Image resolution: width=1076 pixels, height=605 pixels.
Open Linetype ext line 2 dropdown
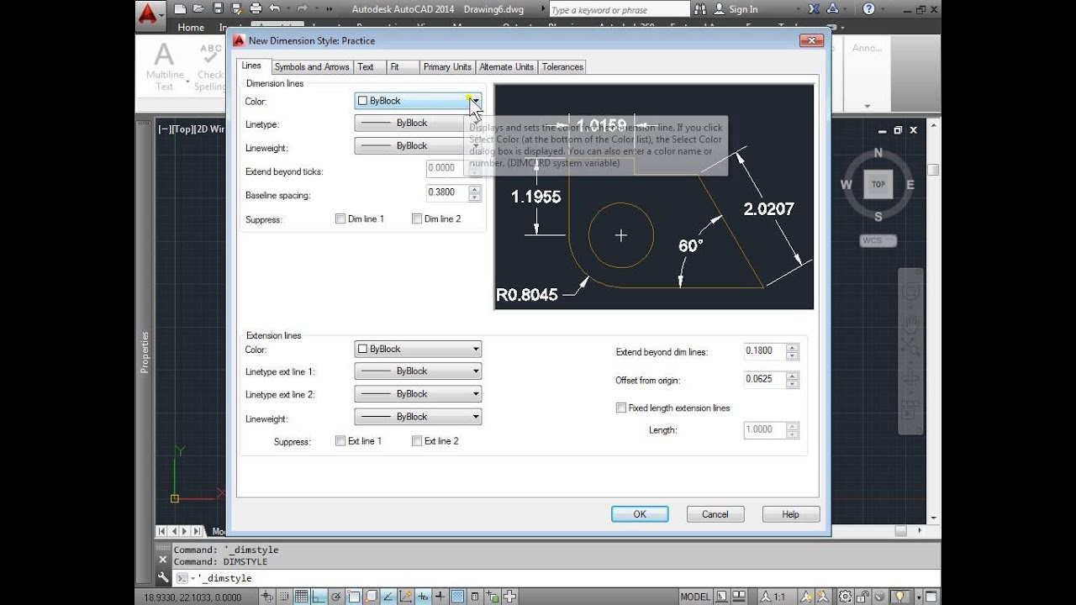418,393
